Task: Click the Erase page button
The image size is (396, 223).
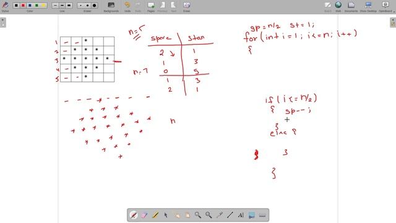Action: [187, 7]
